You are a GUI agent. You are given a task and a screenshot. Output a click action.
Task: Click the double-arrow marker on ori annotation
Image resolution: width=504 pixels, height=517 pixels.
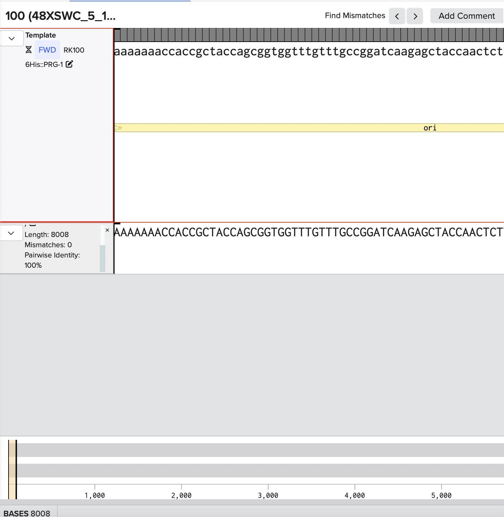click(119, 128)
